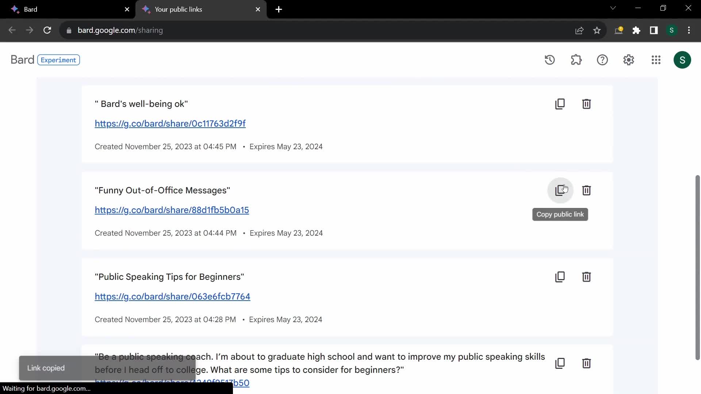Click the copy icon for 'Public Speaking Tips for Beginners'
This screenshot has height=394, width=701.
[560, 276]
